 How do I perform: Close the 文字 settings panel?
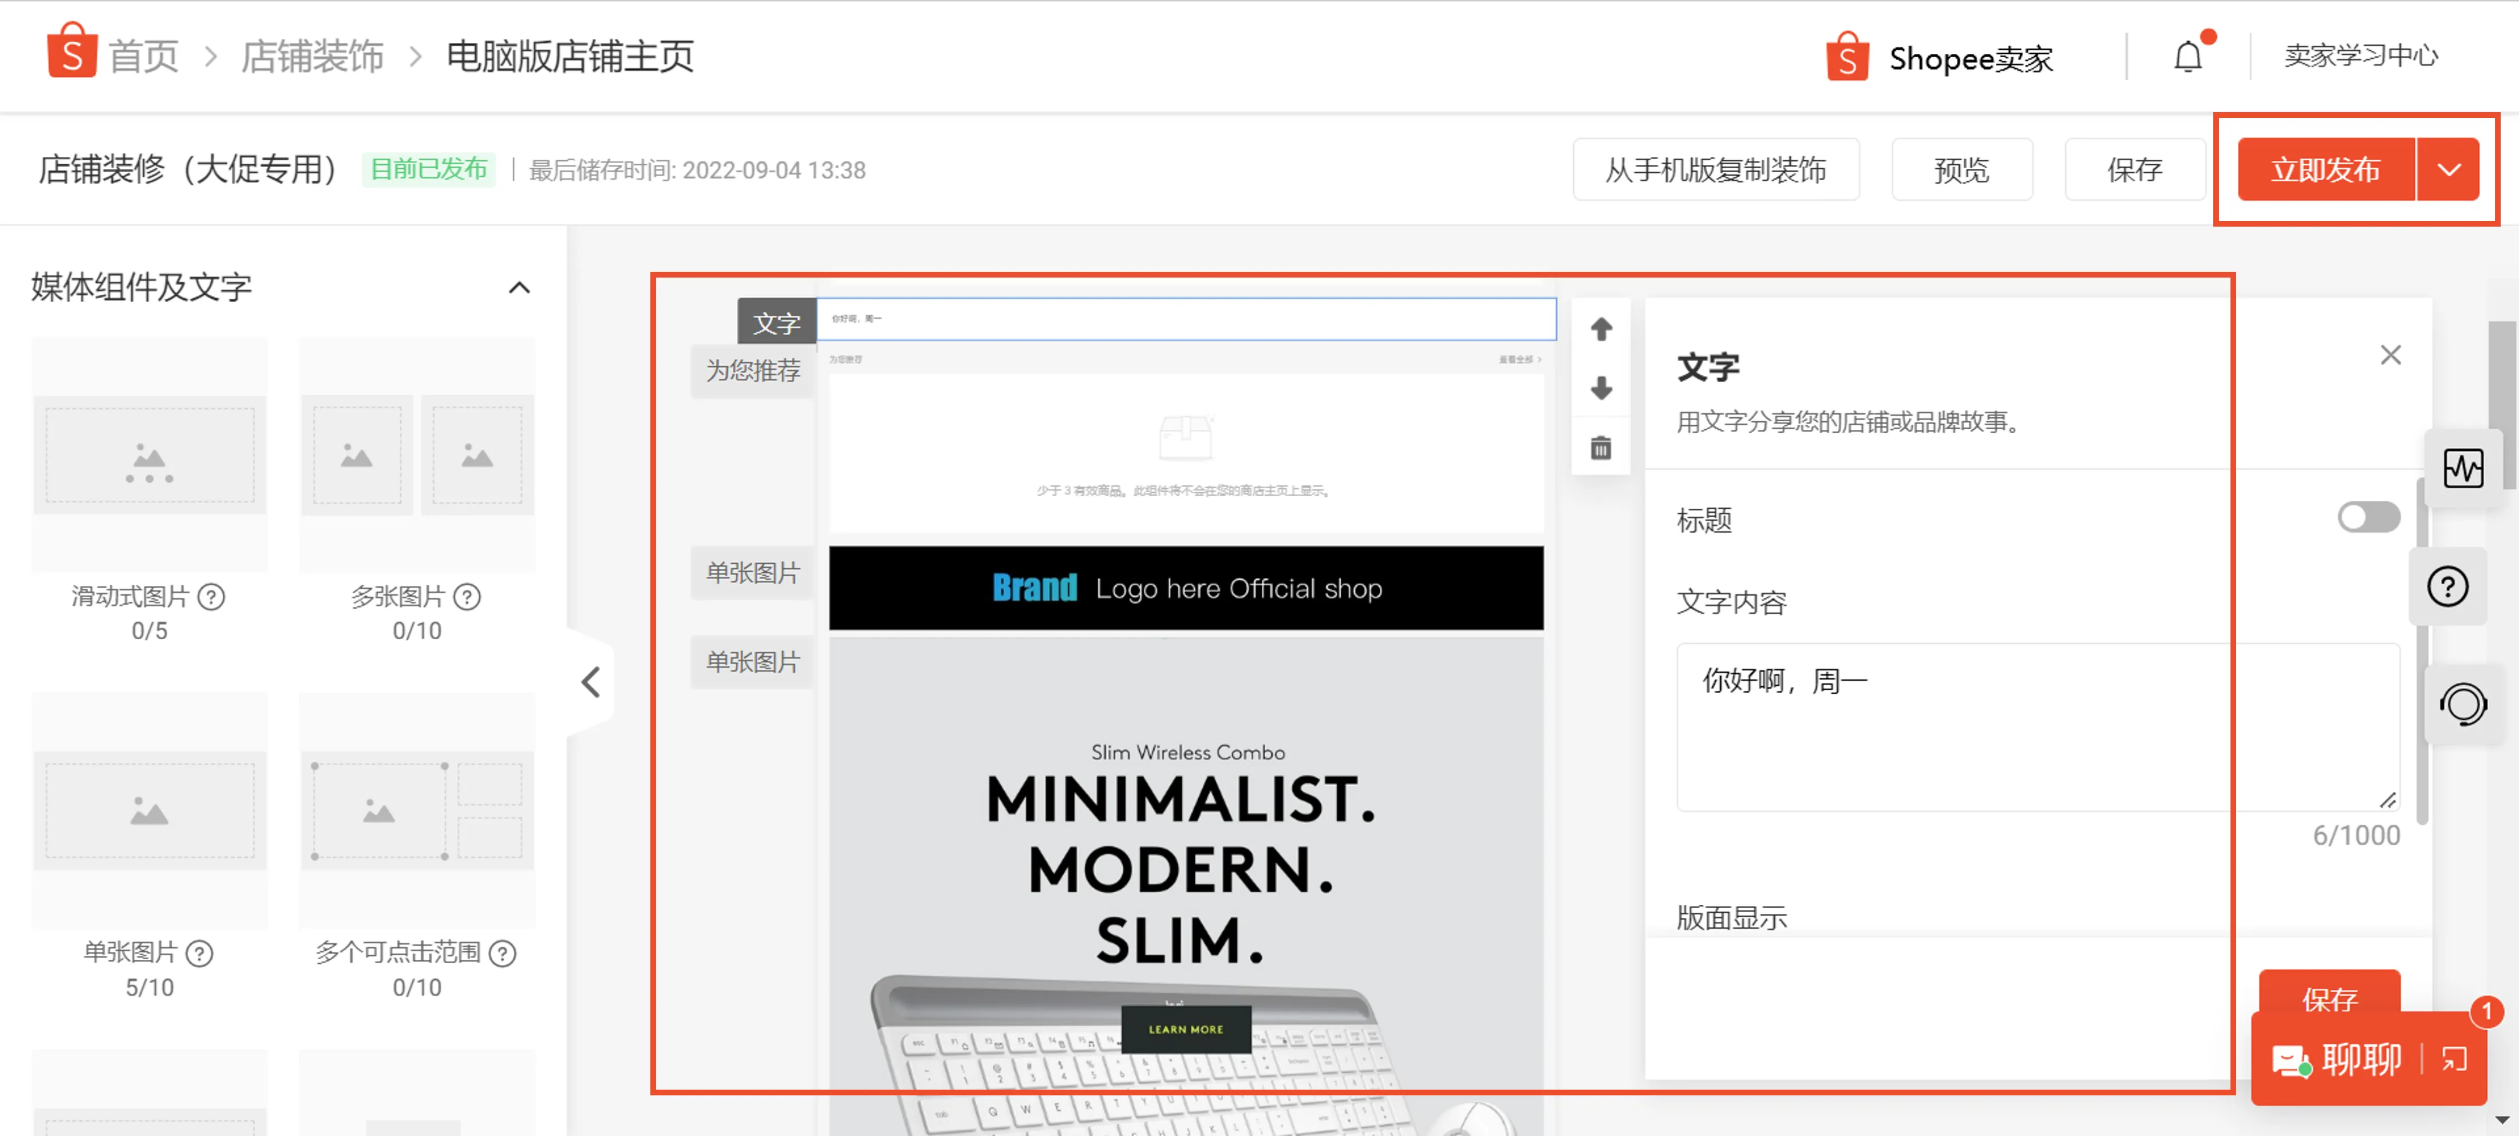(x=2390, y=355)
